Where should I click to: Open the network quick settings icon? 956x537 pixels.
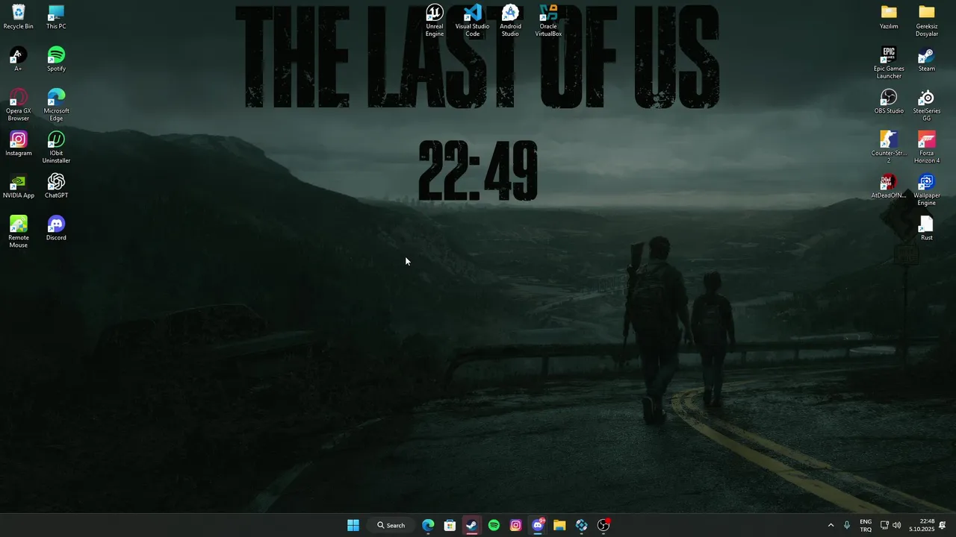pos(884,525)
